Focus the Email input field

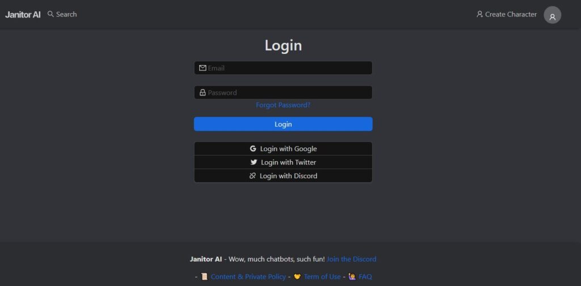point(283,68)
